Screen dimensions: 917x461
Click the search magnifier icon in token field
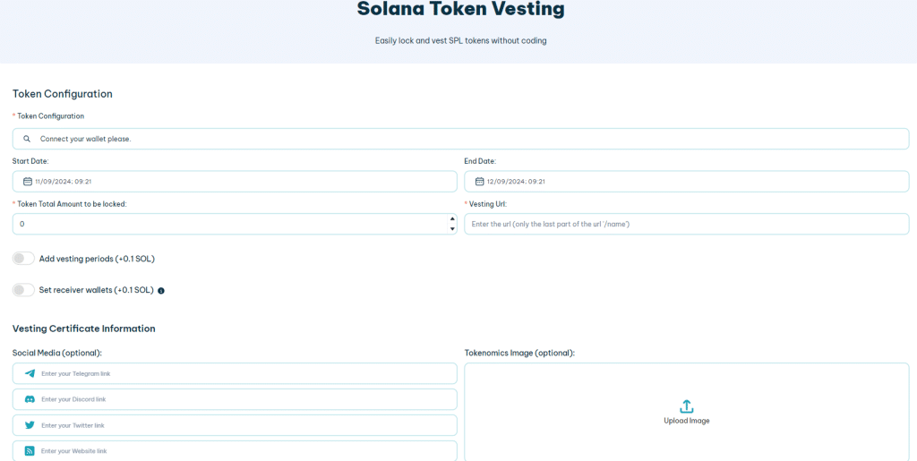27,139
